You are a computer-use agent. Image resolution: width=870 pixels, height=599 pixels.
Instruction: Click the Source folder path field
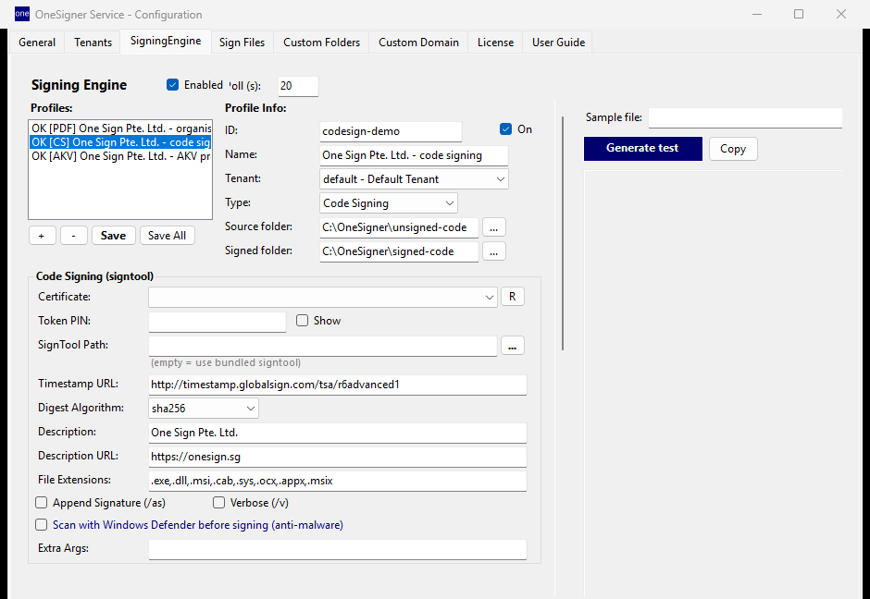[x=399, y=227]
